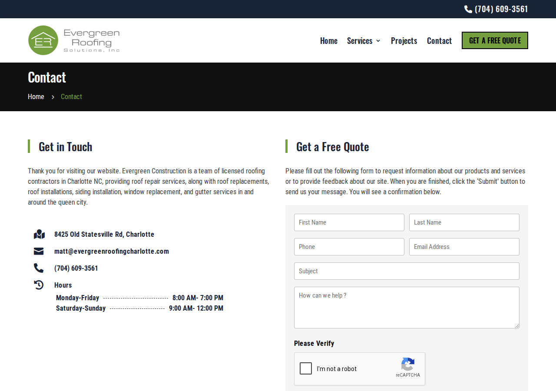Focus the First Name field
This screenshot has height=391, width=556.
tap(349, 222)
